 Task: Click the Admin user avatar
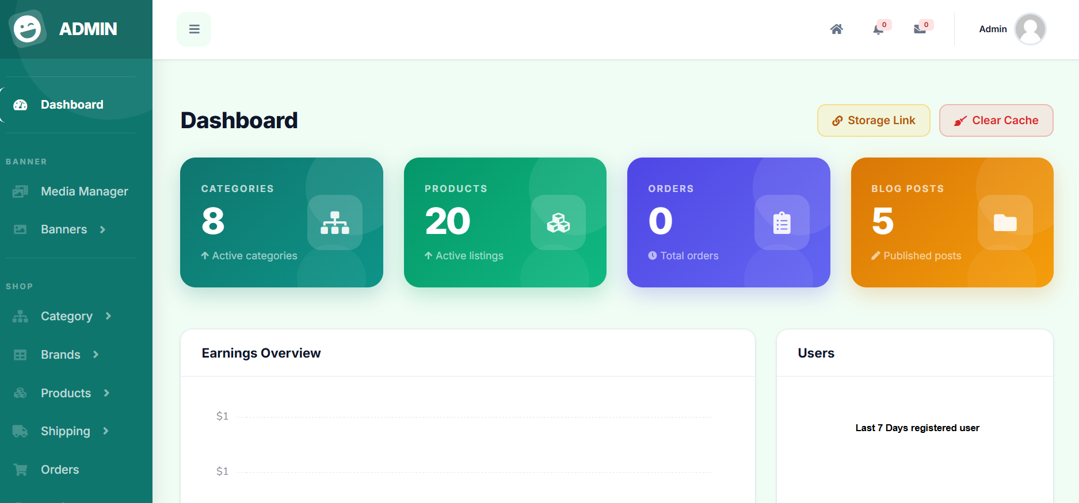1030,29
